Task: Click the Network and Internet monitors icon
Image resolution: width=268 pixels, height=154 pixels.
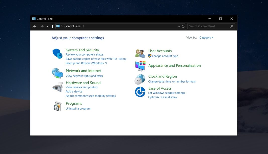Action: (57, 73)
